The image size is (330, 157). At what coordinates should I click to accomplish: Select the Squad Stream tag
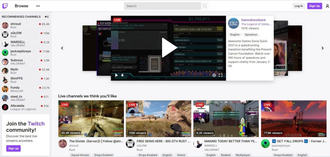pyautogui.click(x=80, y=155)
